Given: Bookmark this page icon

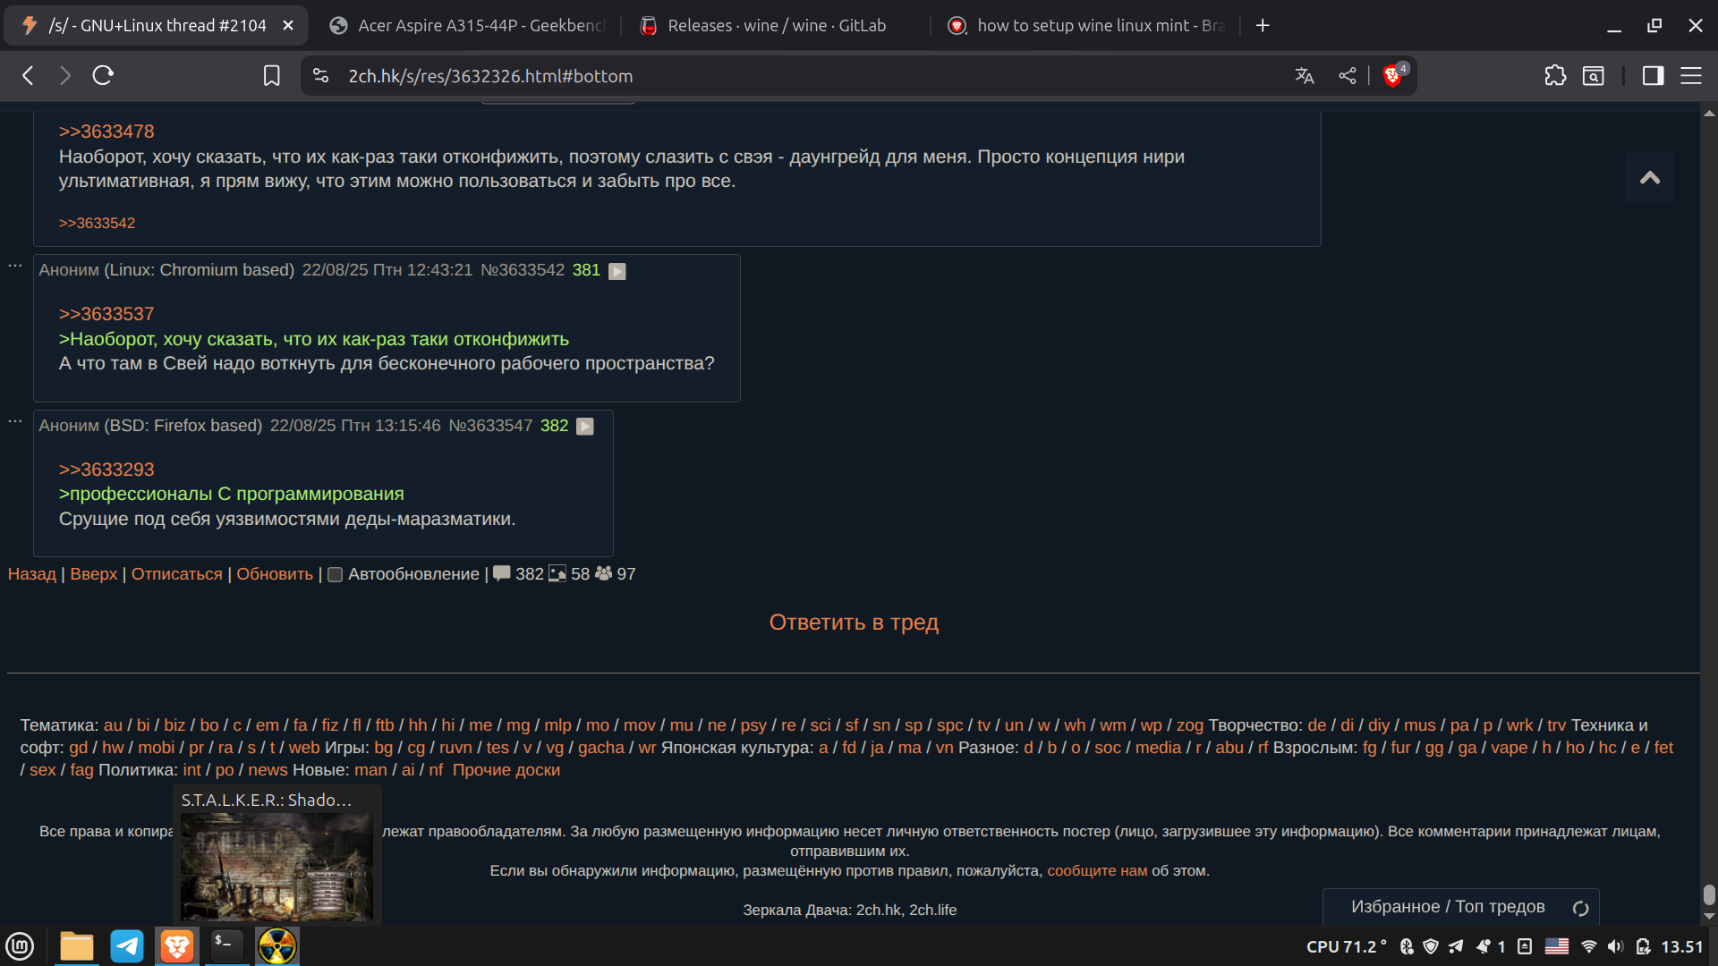Looking at the screenshot, I should [x=272, y=76].
